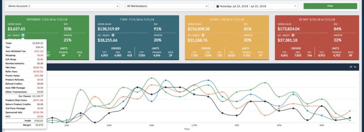This screenshot has width=364, height=132.
Task: Click the 55% ROI value
Action: click(x=68, y=29)
